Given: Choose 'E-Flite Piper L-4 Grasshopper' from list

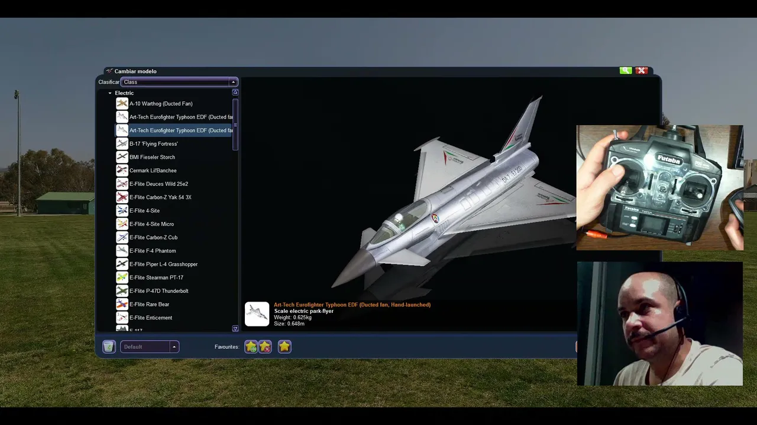Looking at the screenshot, I should click(x=163, y=264).
